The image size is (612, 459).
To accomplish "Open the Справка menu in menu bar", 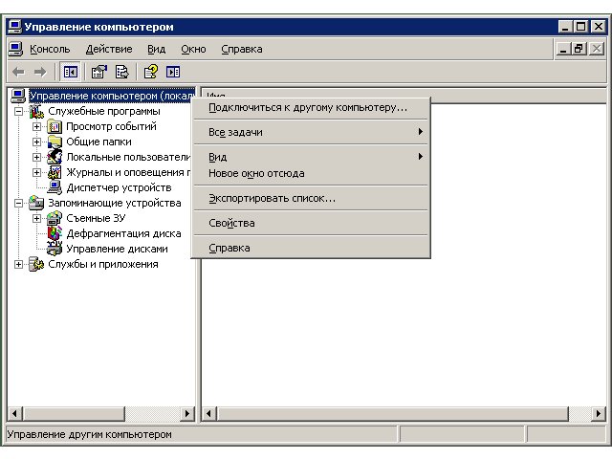I will tap(242, 49).
